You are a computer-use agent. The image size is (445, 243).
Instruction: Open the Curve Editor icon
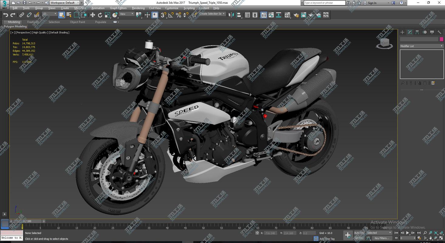point(271,15)
